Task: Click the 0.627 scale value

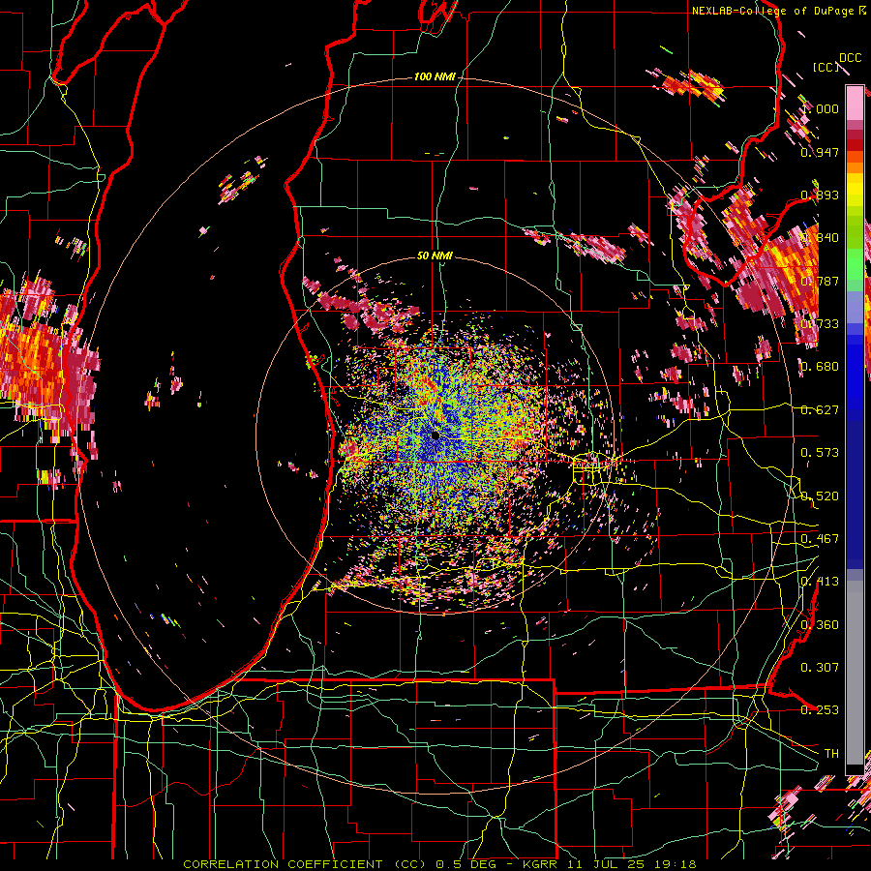Action: tap(820, 410)
